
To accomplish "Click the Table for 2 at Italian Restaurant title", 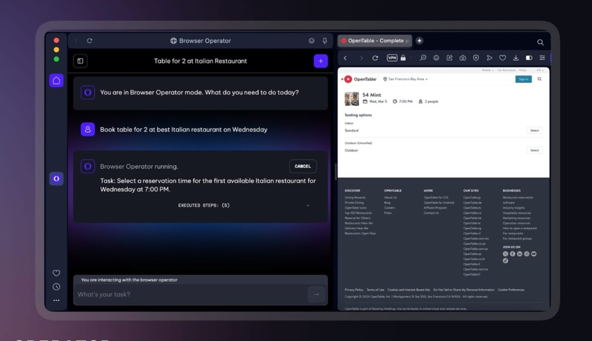I will pyautogui.click(x=200, y=61).
